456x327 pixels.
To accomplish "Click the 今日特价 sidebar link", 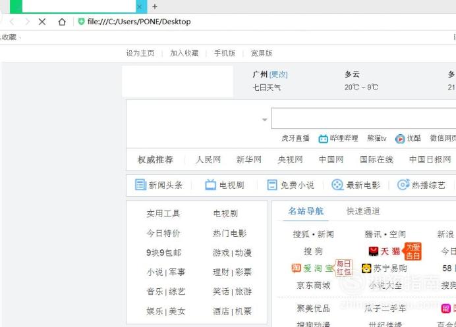I will (x=163, y=233).
